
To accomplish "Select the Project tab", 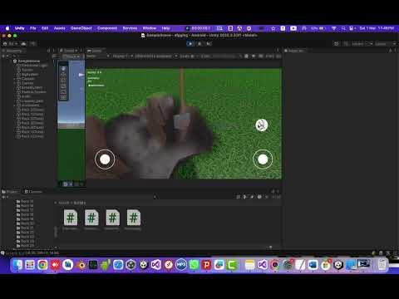I will tap(10, 192).
